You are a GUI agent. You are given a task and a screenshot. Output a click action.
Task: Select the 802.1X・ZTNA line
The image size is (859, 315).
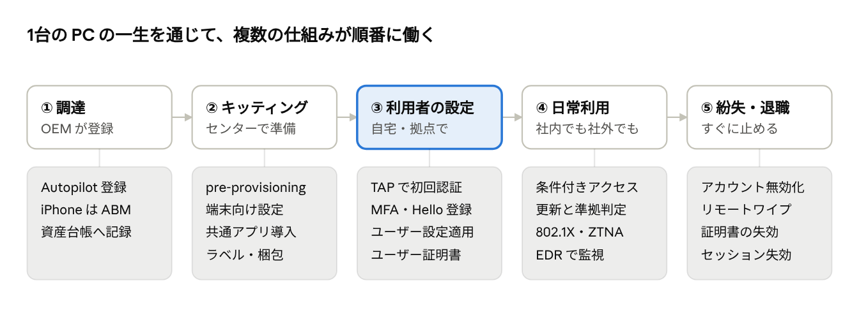click(x=580, y=232)
